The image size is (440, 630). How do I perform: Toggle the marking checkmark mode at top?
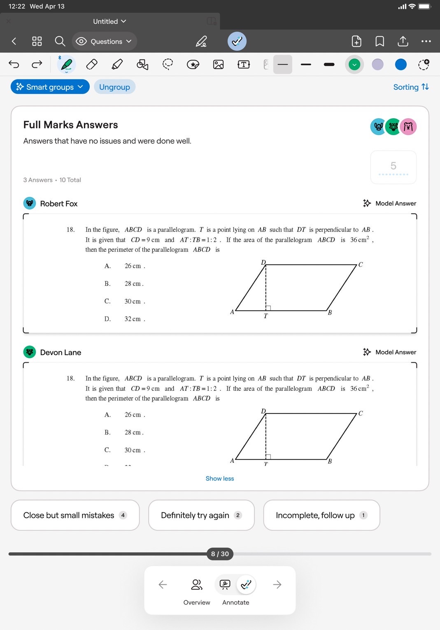(x=237, y=41)
